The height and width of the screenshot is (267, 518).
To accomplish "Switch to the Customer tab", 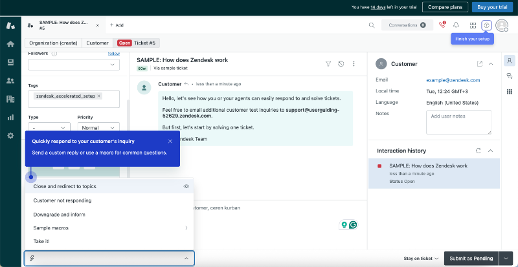I will click(x=98, y=43).
